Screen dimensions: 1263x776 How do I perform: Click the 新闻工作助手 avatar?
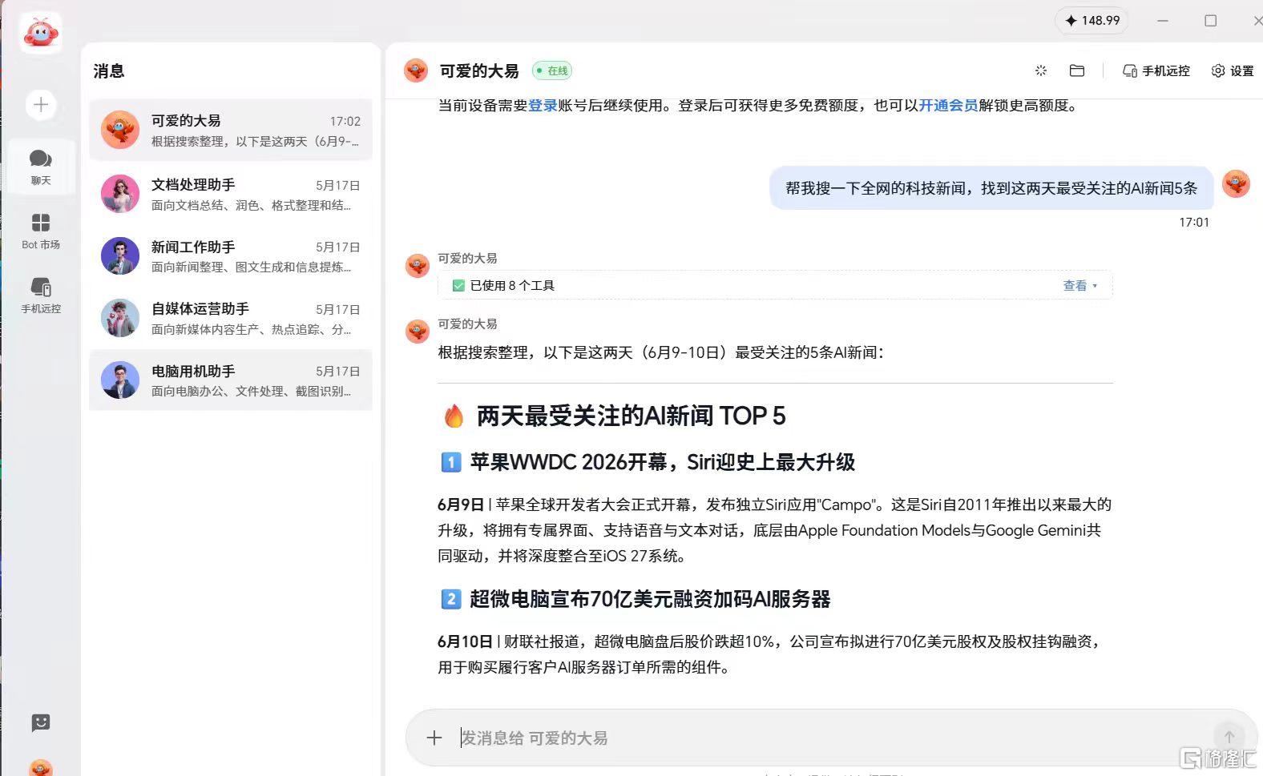point(120,255)
